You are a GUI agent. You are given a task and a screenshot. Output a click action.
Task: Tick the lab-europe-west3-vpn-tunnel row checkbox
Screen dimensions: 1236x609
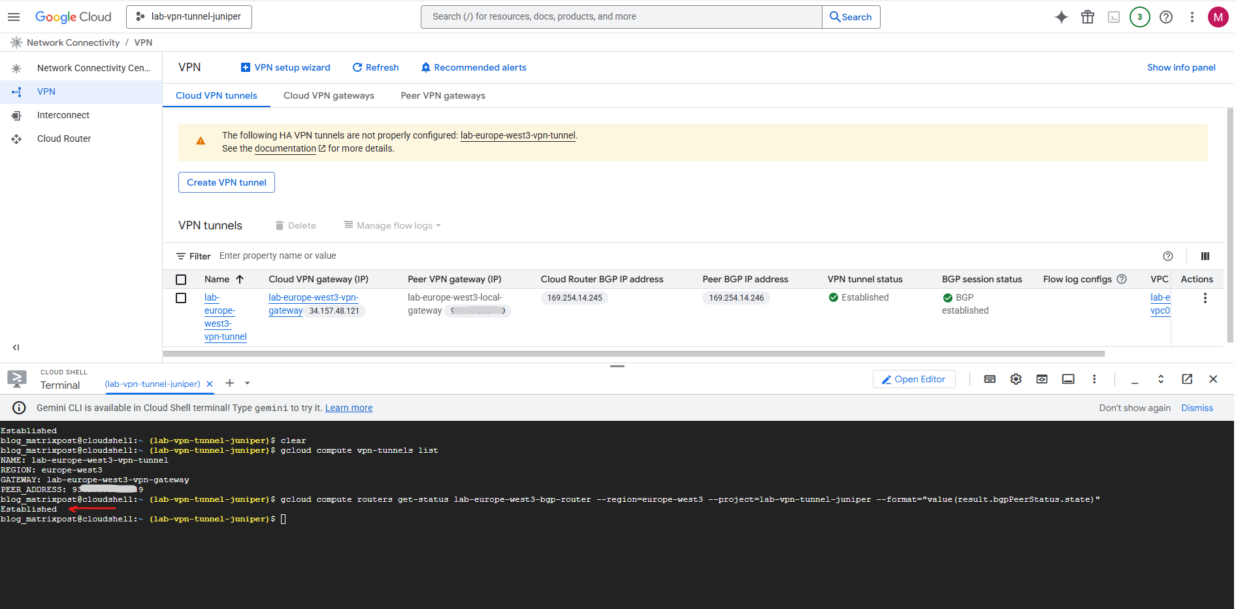(x=181, y=298)
